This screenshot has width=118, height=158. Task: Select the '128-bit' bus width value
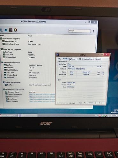coord(31,68)
